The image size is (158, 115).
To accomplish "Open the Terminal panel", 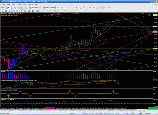I will (22, 8).
